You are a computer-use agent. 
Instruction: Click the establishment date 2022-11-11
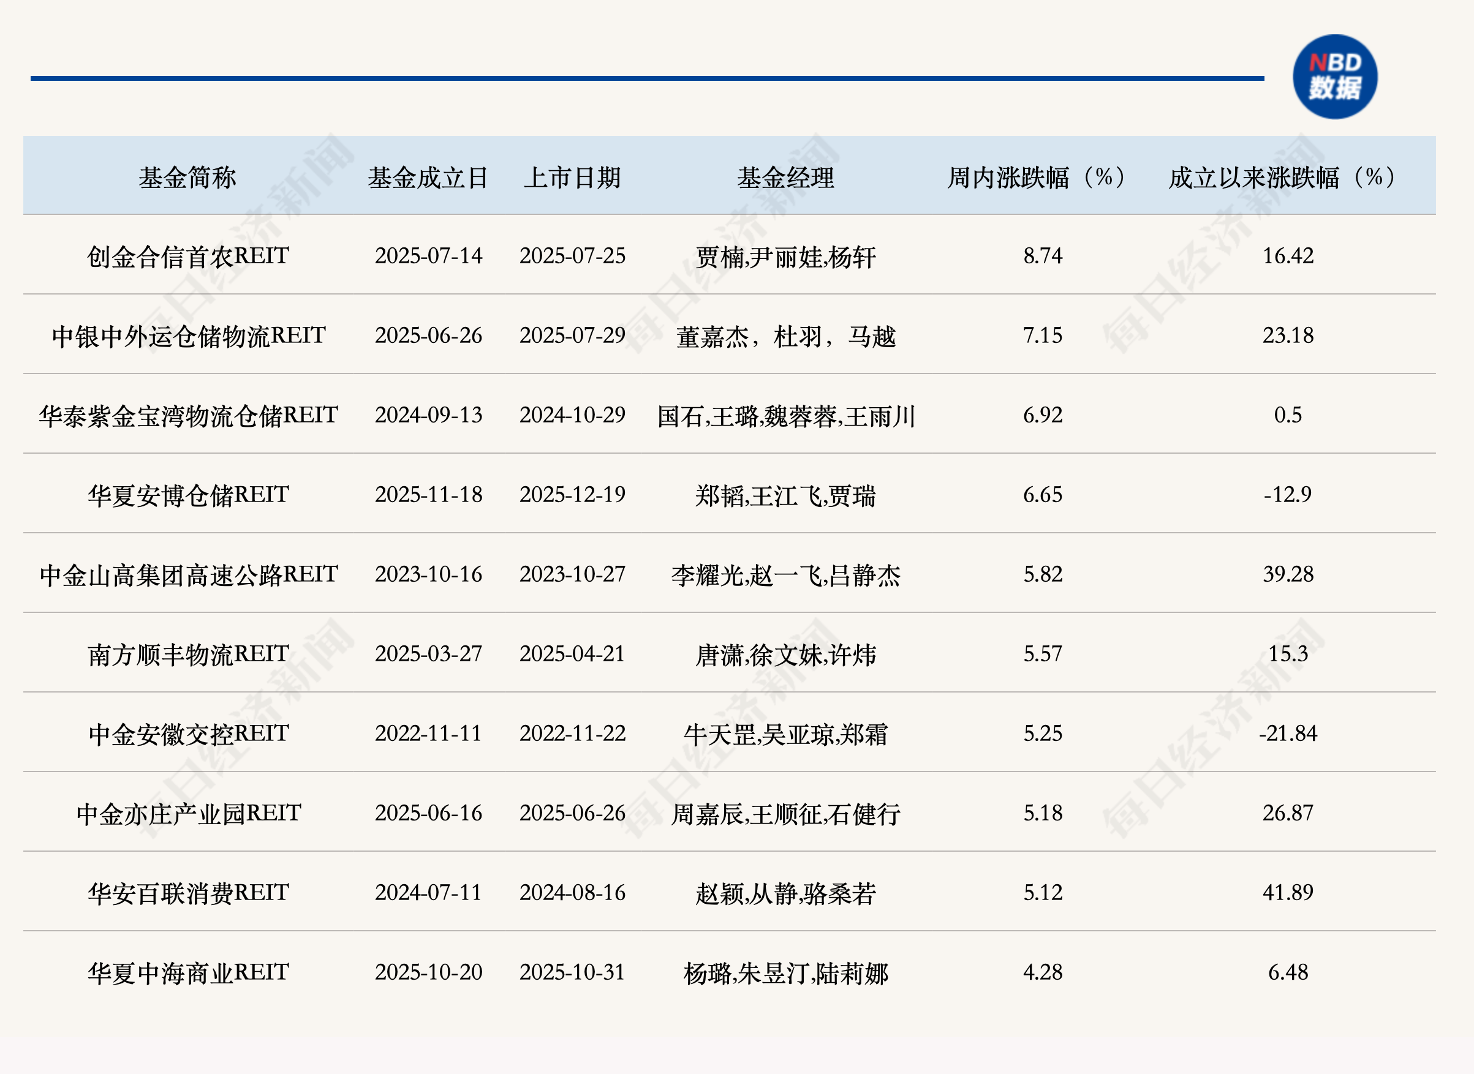[x=428, y=734]
